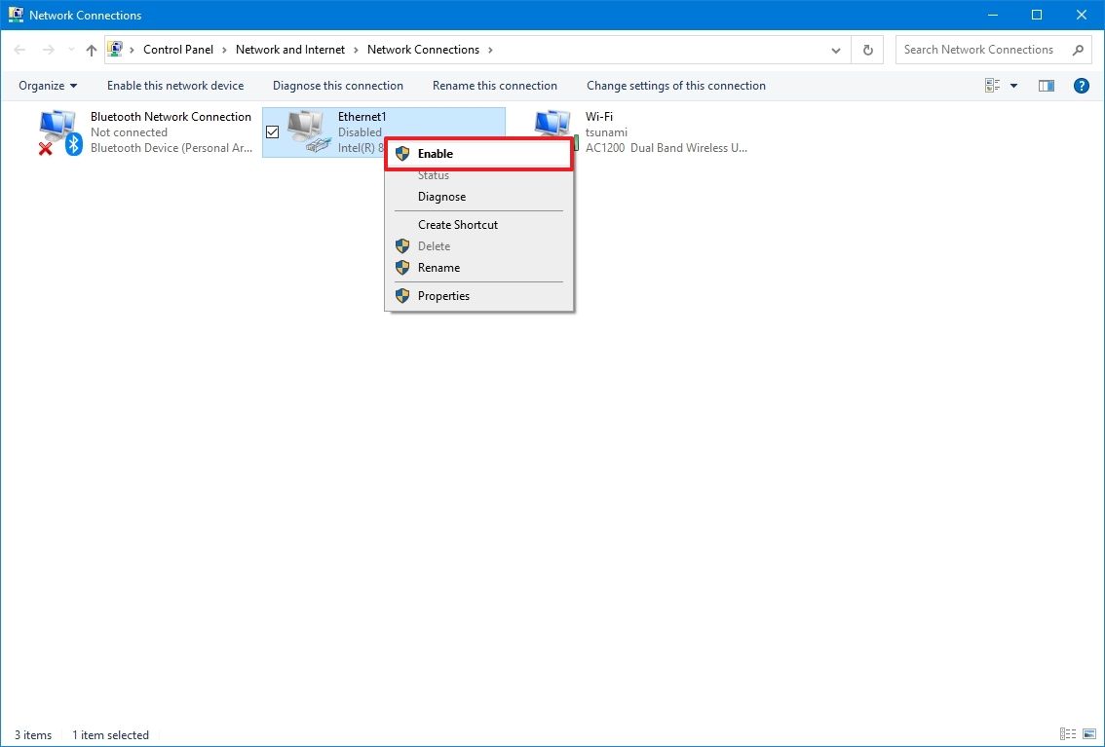Choose Enable from the context menu

pos(436,153)
